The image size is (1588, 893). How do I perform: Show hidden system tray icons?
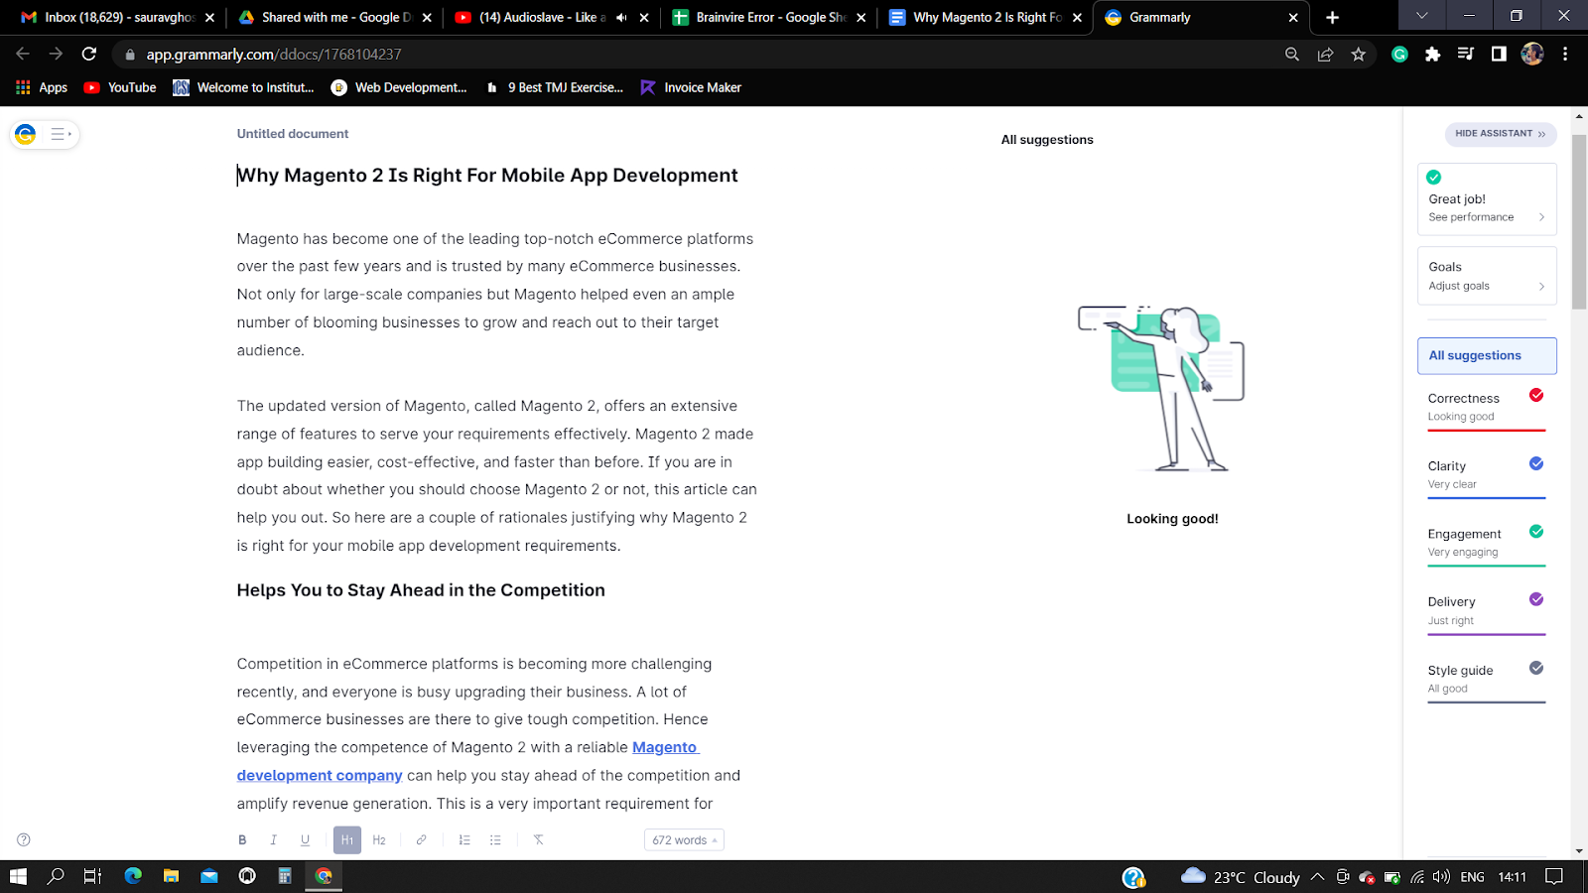pyautogui.click(x=1317, y=877)
